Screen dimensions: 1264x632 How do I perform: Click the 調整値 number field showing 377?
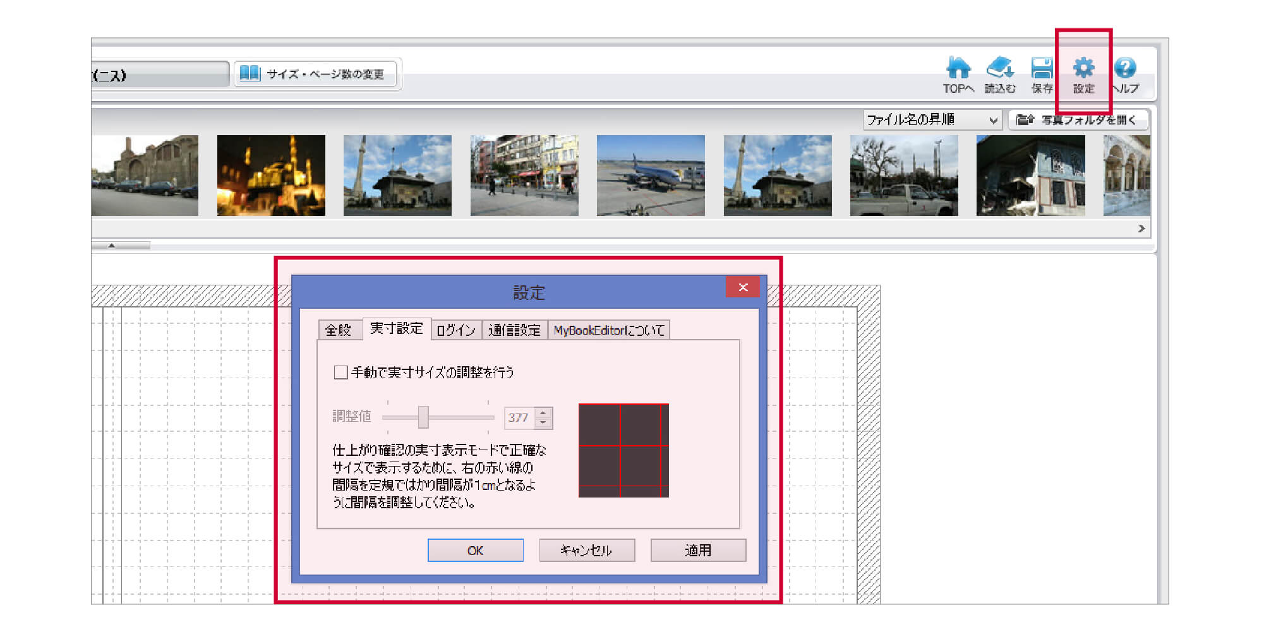pos(519,418)
